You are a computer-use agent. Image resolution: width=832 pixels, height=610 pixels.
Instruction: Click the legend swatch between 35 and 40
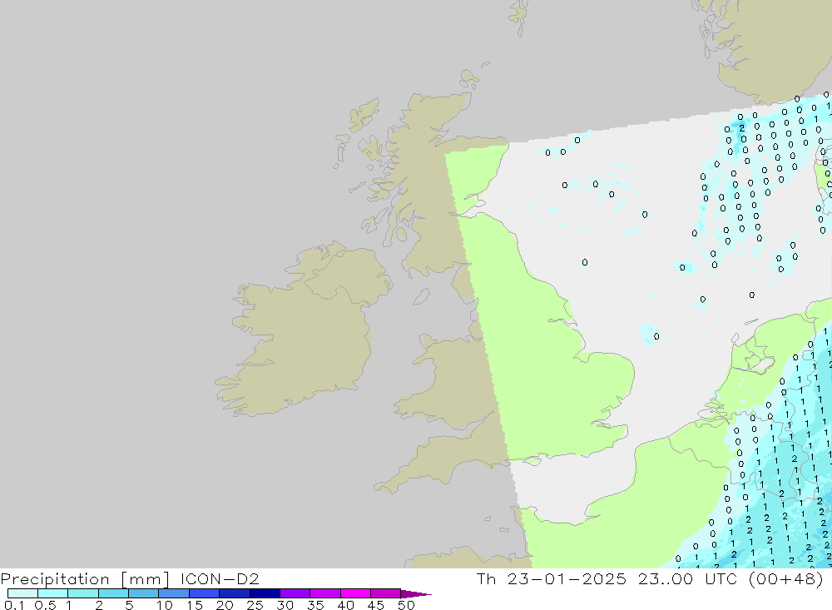(x=324, y=593)
